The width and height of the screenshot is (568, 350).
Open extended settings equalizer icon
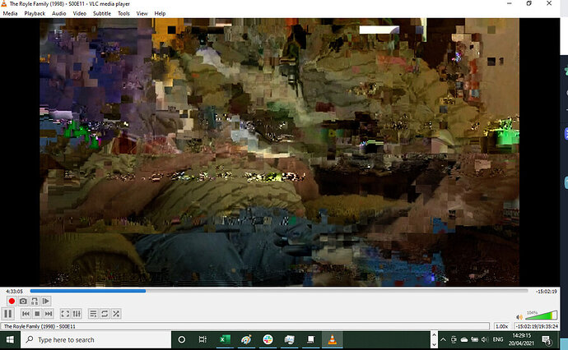77,314
